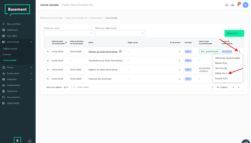Collapse the sidebar using the arrow icon

tap(30, 141)
